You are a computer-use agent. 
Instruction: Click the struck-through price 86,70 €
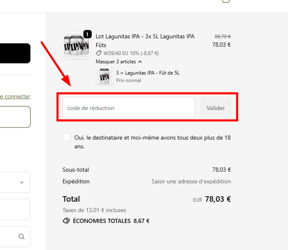tap(223, 36)
